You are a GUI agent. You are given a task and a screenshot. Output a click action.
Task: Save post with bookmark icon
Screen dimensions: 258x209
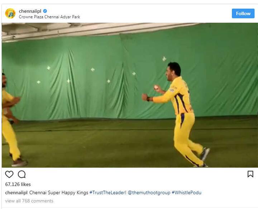tap(250, 174)
